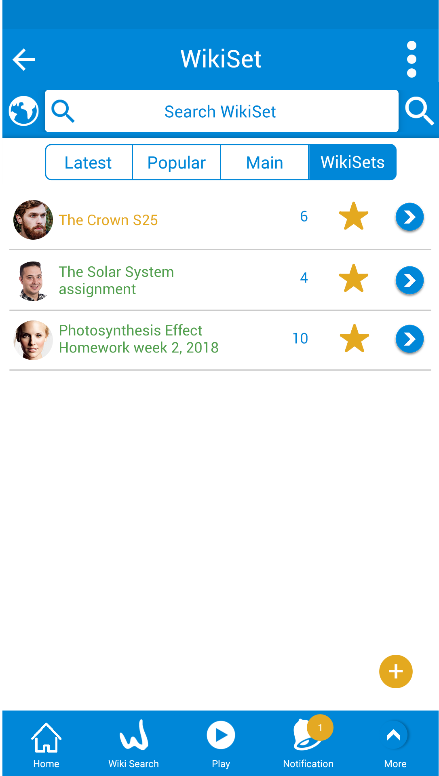Tap the Play button in bottom bar

click(x=221, y=745)
